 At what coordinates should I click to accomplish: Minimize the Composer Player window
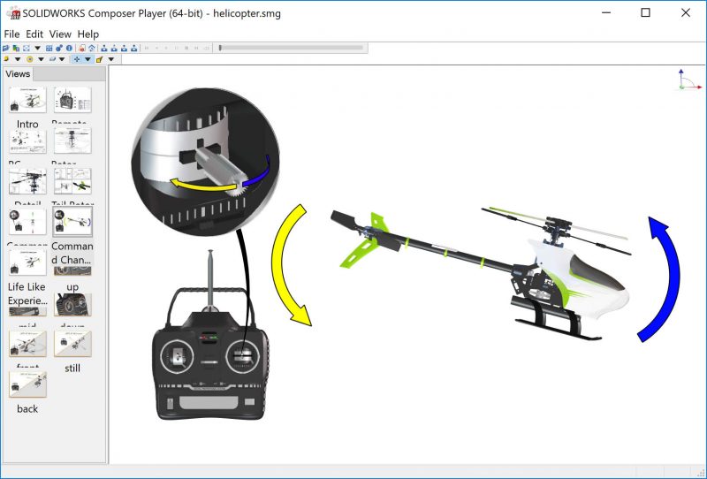(x=606, y=12)
